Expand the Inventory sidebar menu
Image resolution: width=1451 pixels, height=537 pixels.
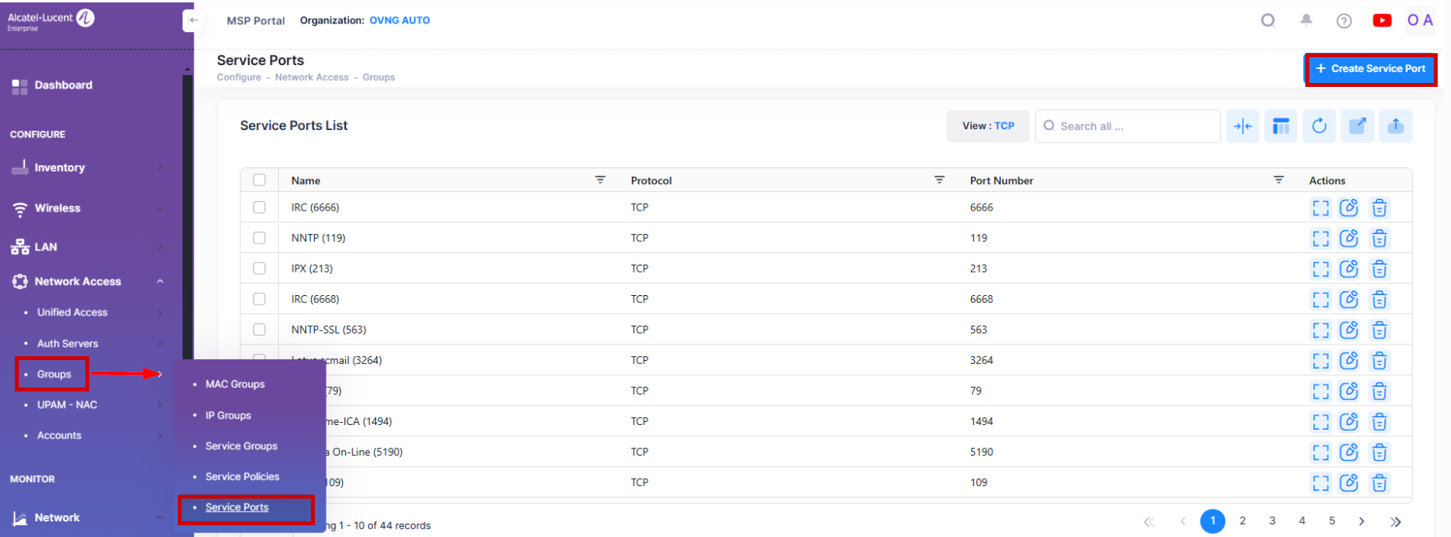tap(86, 168)
